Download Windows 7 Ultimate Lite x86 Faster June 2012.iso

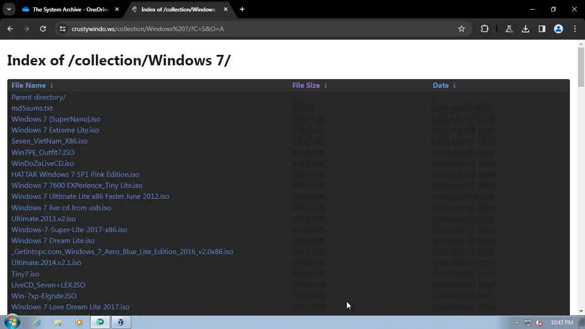tap(90, 196)
